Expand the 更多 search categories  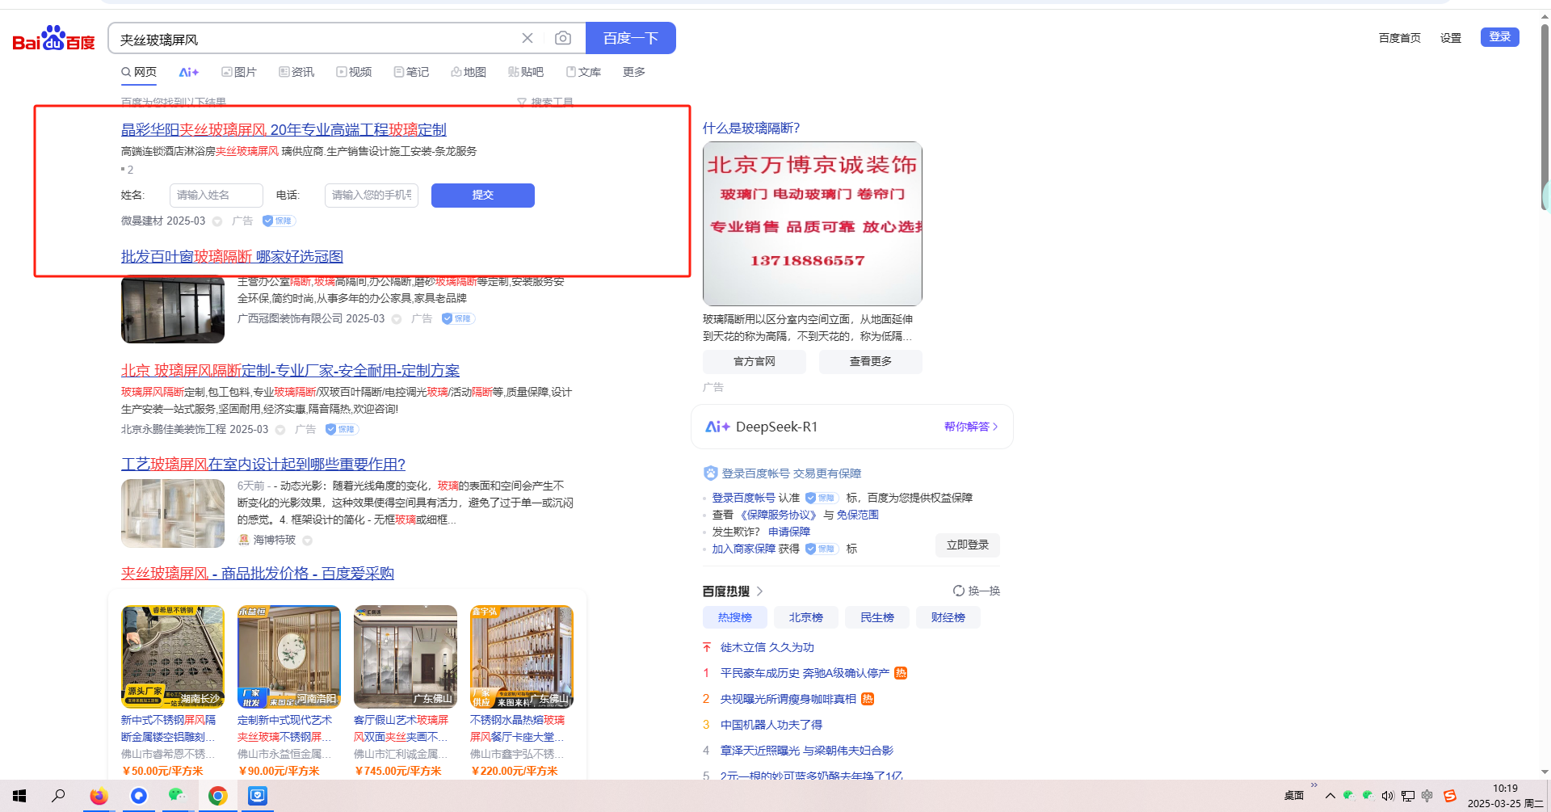(633, 72)
